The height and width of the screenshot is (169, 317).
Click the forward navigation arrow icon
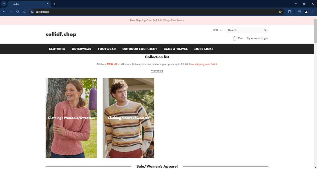coord(11,12)
